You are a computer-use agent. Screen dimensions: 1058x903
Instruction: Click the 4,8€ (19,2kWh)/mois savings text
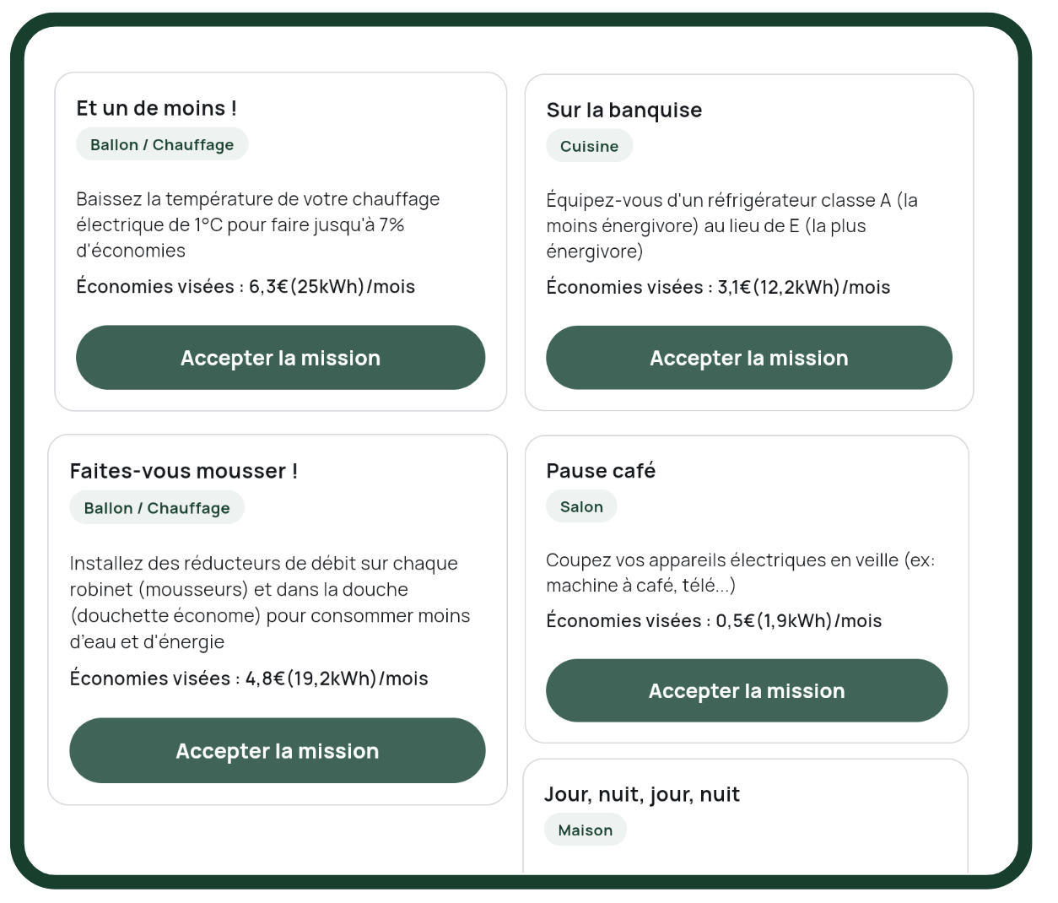tap(336, 679)
